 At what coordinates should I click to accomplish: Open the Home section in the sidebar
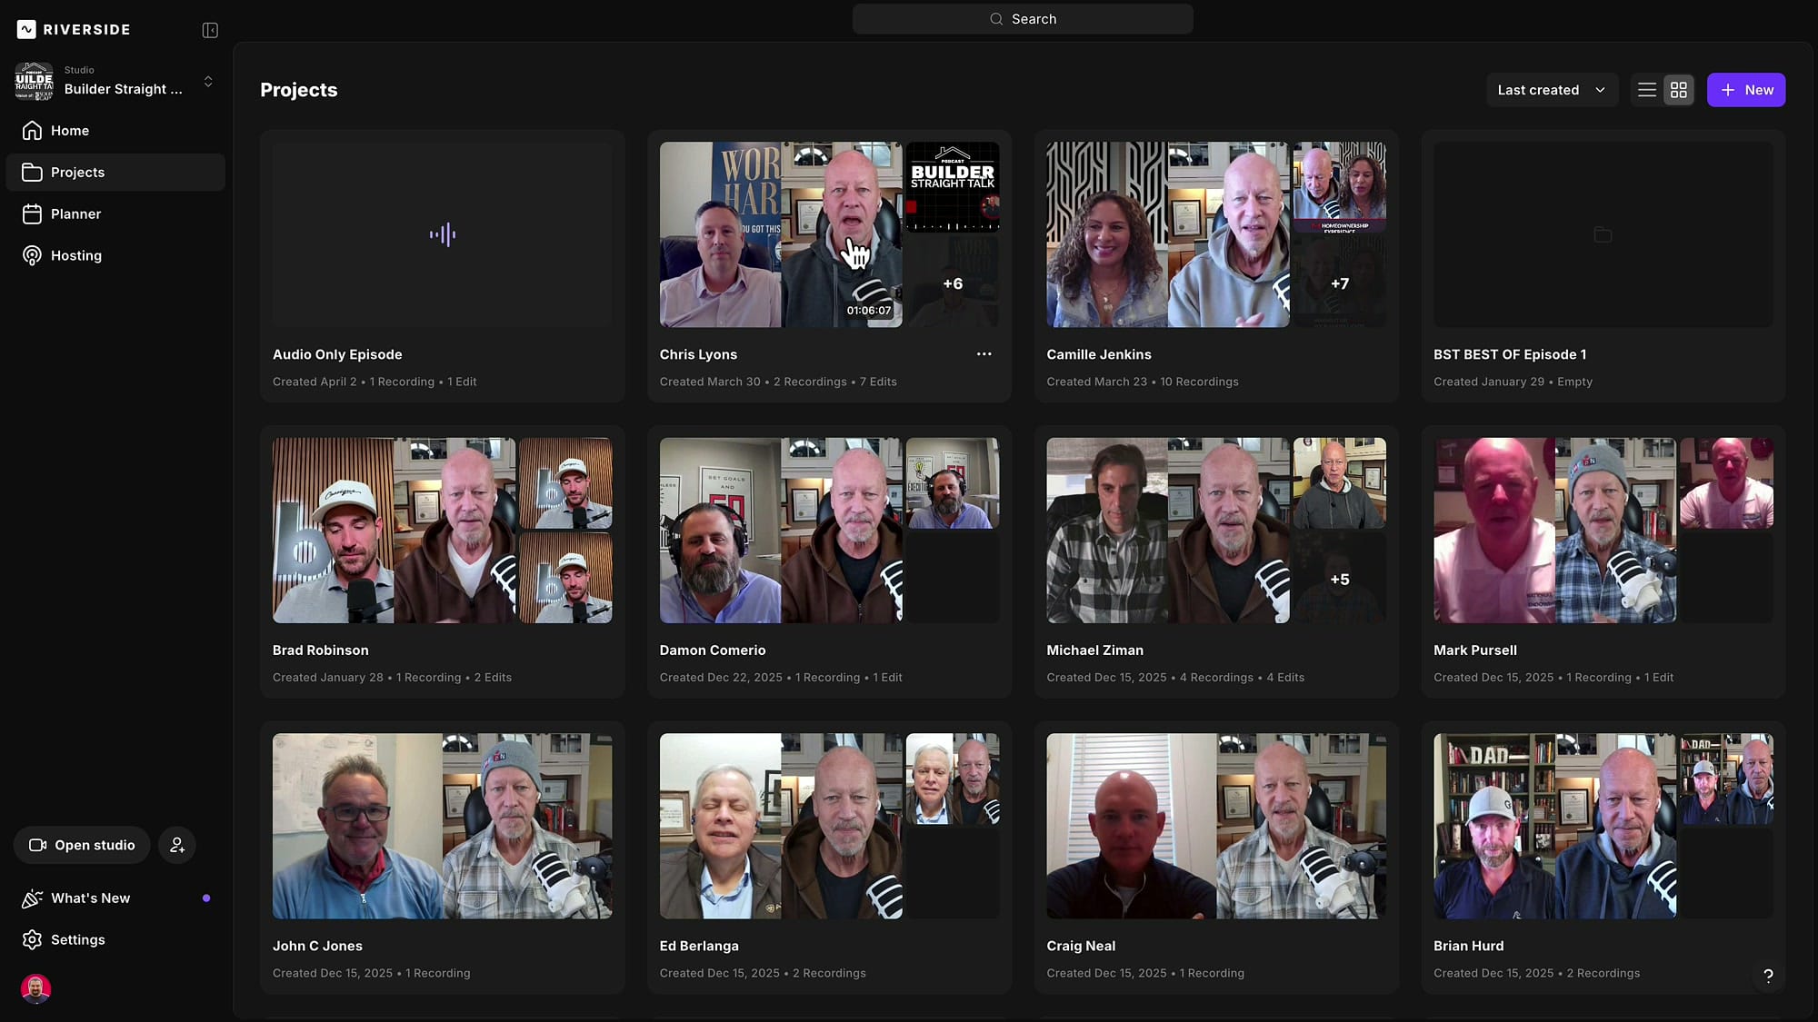click(x=68, y=130)
